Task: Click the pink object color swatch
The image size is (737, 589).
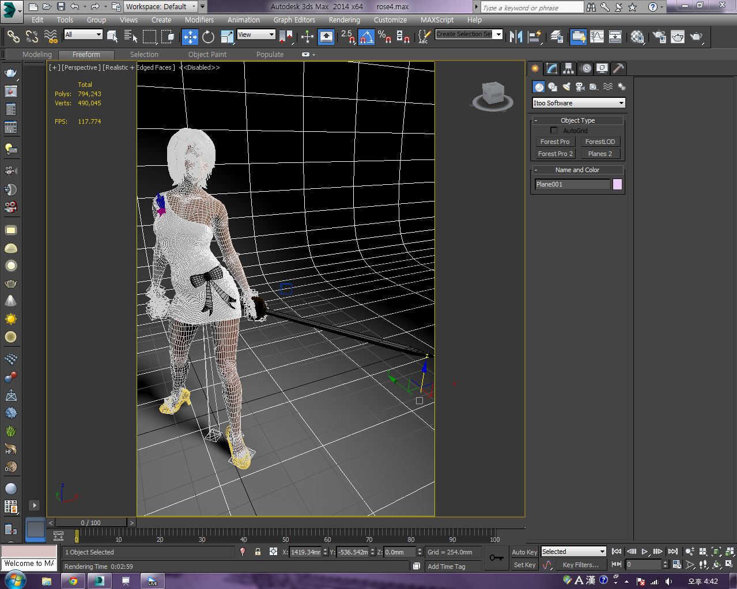Action: pyautogui.click(x=617, y=184)
